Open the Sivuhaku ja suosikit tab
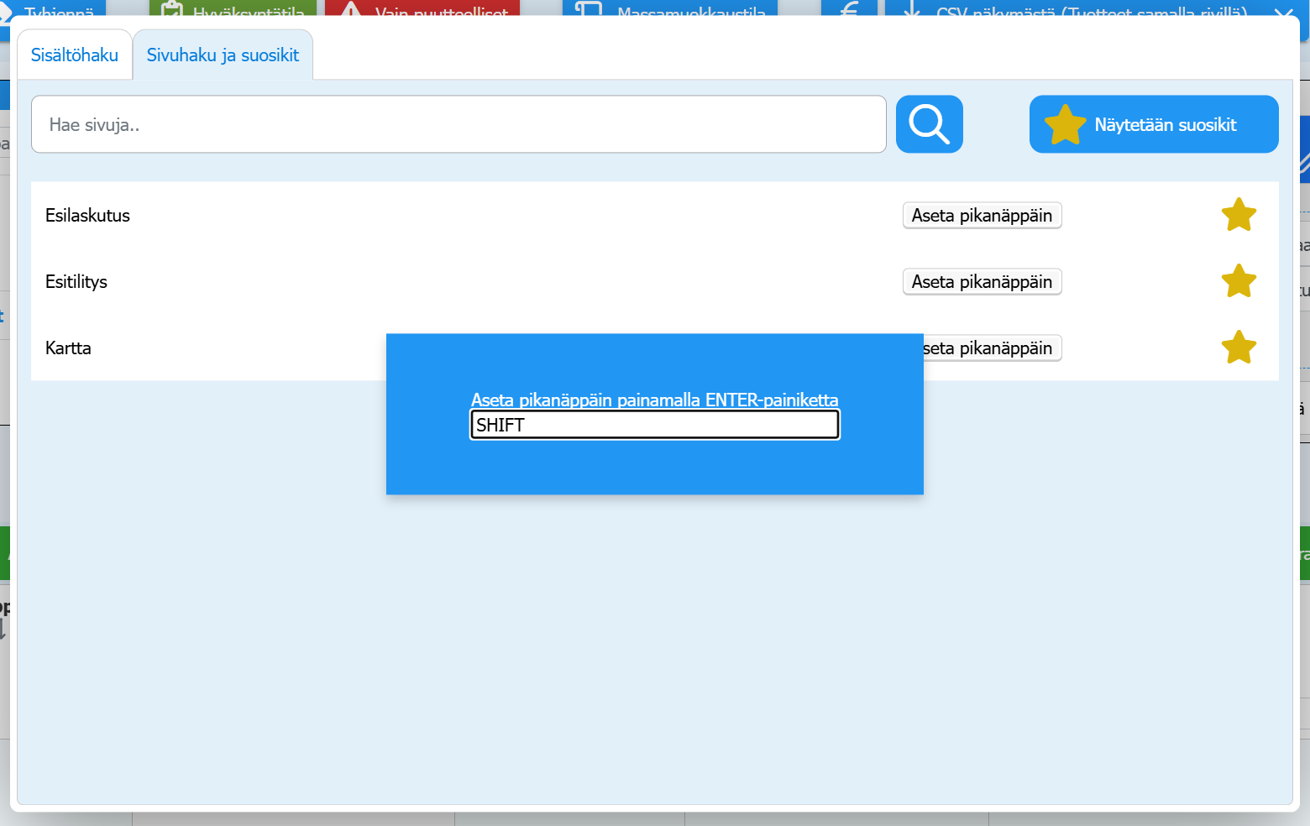The width and height of the screenshot is (1310, 826). click(223, 55)
